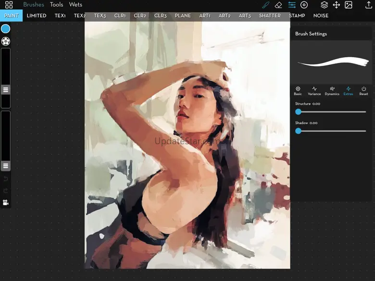Click the export share icon
375x281 pixels.
369,5
